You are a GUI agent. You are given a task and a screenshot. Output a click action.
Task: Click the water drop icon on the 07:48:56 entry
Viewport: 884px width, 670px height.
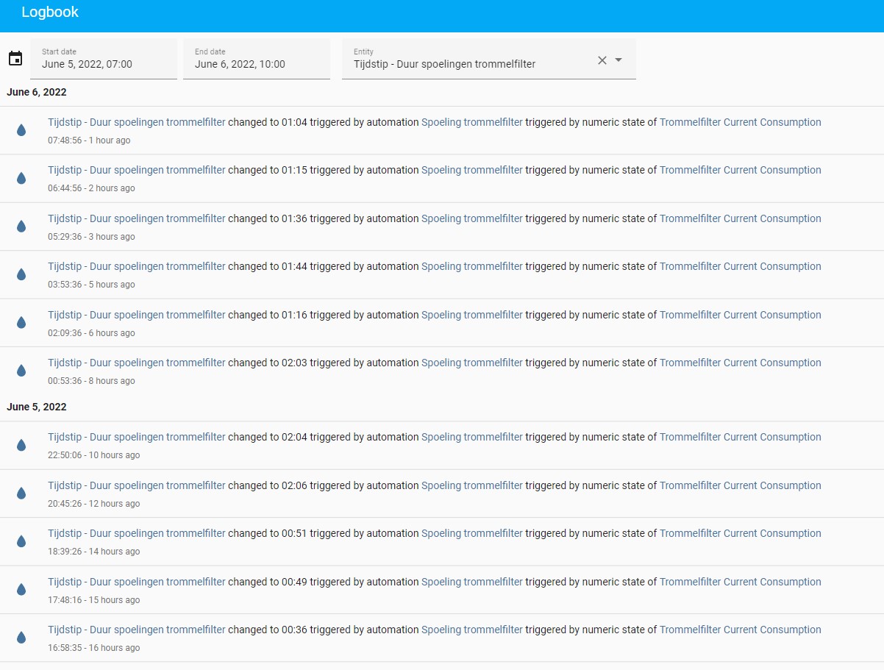pos(21,129)
